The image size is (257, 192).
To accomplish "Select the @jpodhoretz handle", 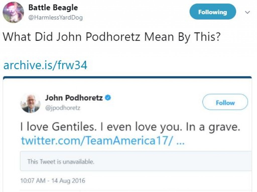I will (x=63, y=108).
